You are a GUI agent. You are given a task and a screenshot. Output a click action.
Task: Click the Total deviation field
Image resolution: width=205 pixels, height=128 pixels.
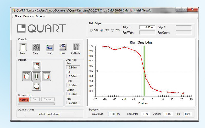[188, 114]
